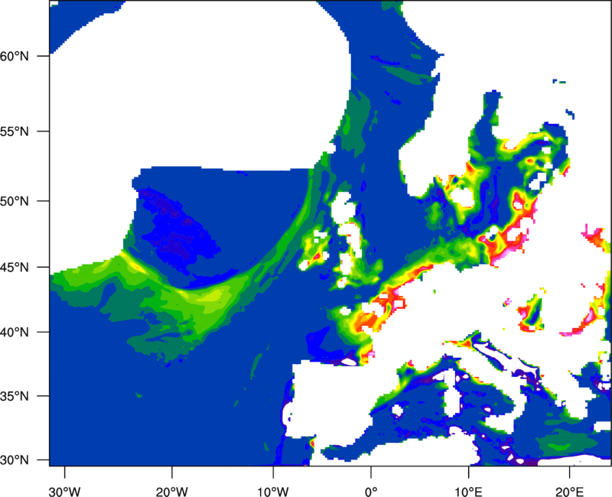Click the 40°N latitude label
Screen dimensions: 612x497
click(x=15, y=333)
